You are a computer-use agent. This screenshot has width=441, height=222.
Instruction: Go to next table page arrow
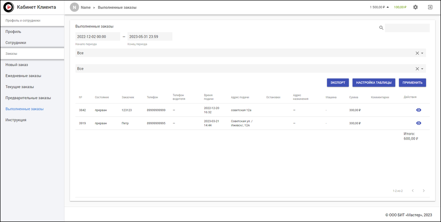click(x=423, y=191)
